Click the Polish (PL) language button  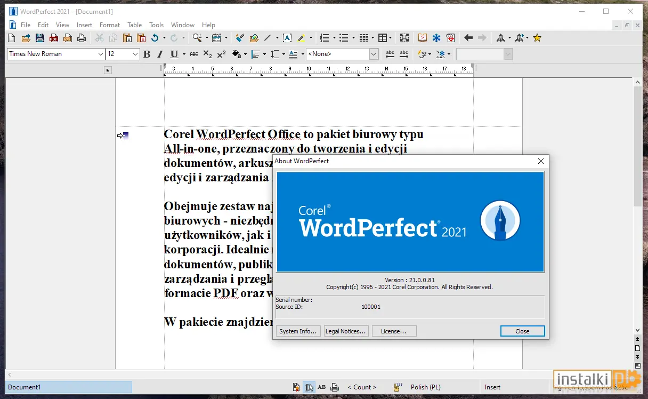tap(425, 387)
